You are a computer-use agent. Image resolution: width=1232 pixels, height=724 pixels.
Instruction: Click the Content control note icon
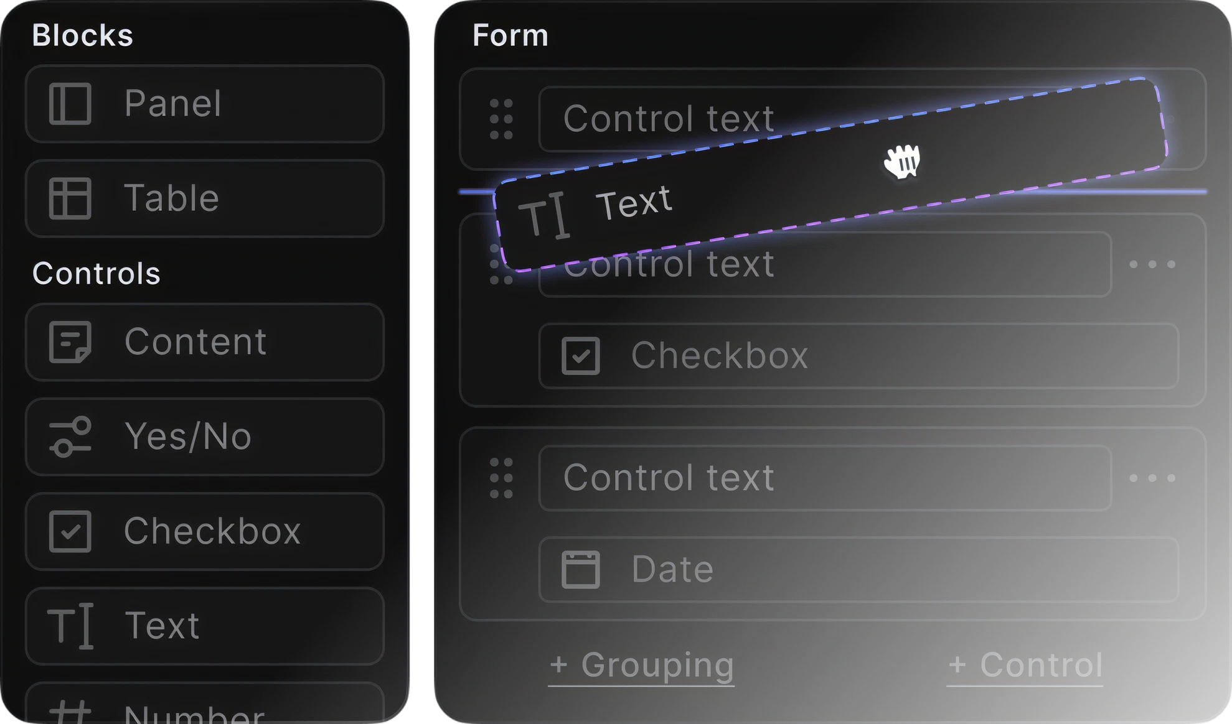click(70, 342)
